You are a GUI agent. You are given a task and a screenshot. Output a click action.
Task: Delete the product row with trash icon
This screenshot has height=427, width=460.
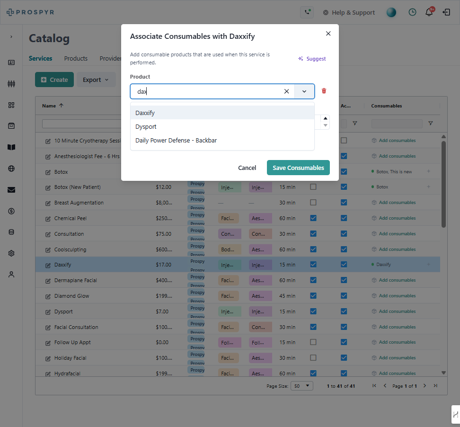tap(324, 91)
